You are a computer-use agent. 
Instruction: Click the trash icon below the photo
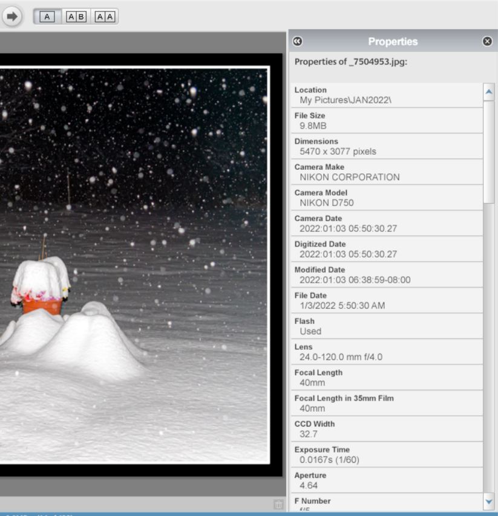[x=278, y=505]
